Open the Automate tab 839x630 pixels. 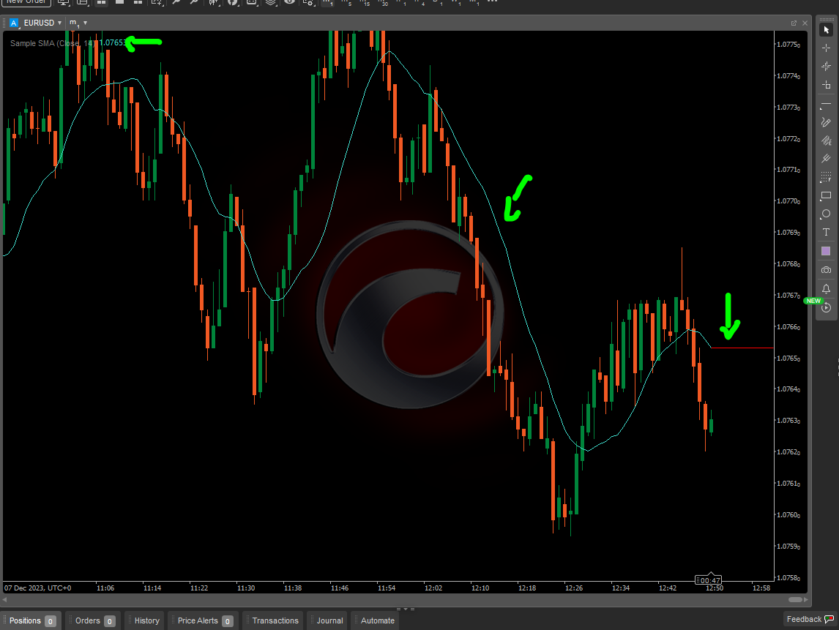coord(376,620)
